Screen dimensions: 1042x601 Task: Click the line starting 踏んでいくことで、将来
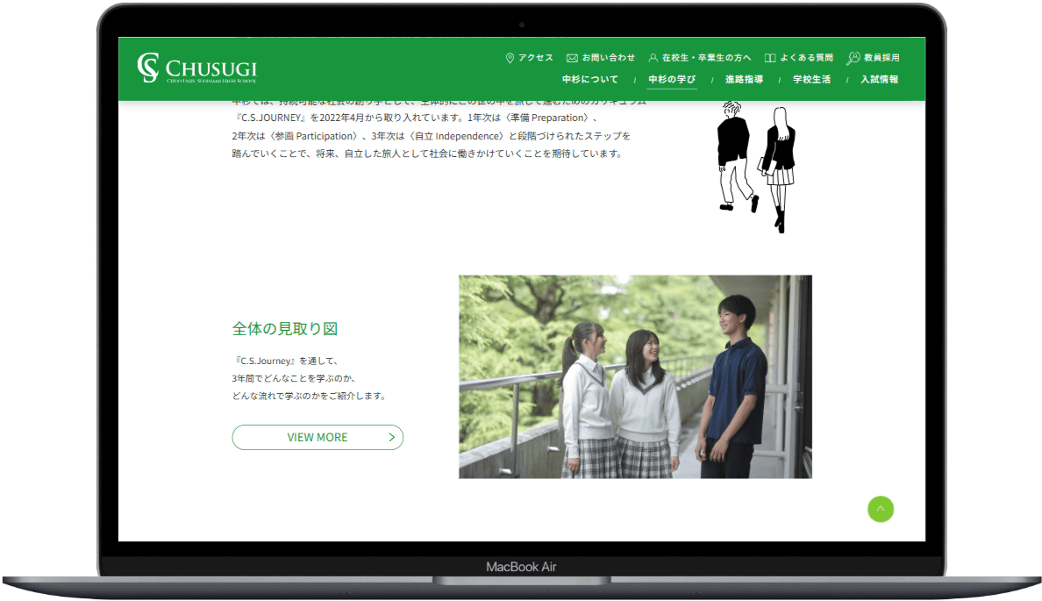coord(427,154)
